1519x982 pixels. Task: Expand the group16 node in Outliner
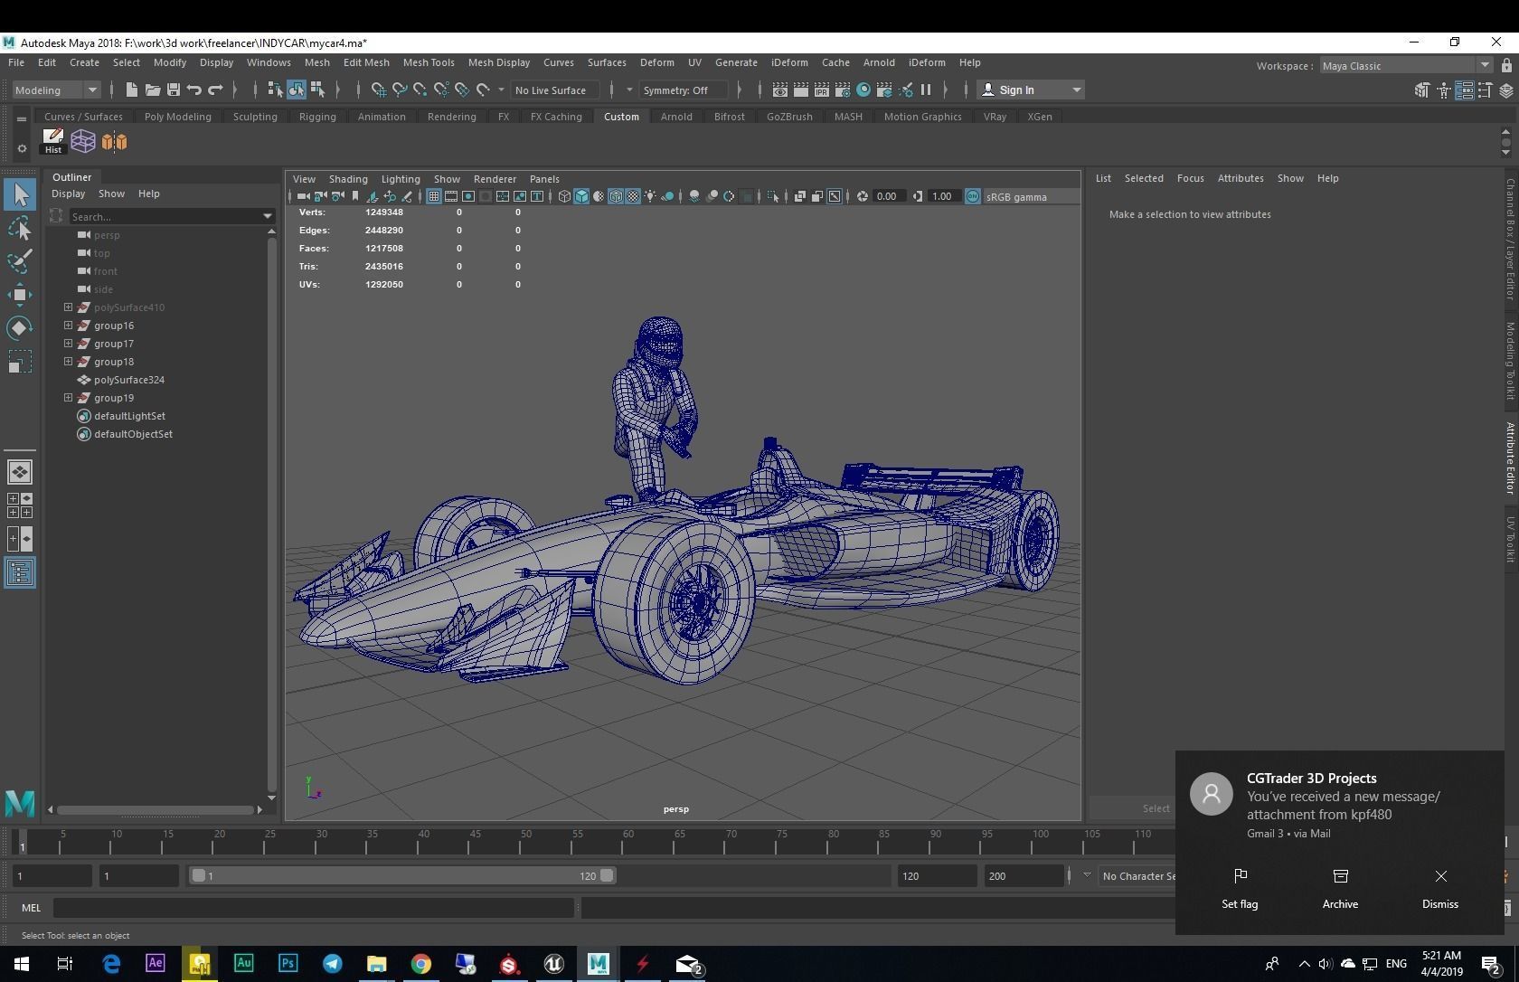point(68,325)
